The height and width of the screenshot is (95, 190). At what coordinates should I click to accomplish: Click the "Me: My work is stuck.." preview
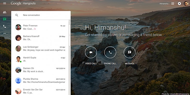(x=34, y=71)
